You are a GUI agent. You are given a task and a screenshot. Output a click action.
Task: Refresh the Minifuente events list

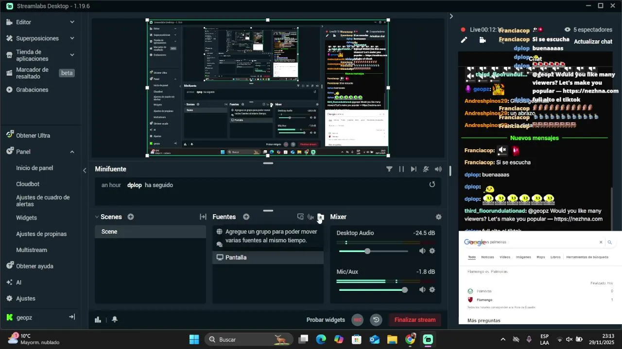[x=432, y=185]
